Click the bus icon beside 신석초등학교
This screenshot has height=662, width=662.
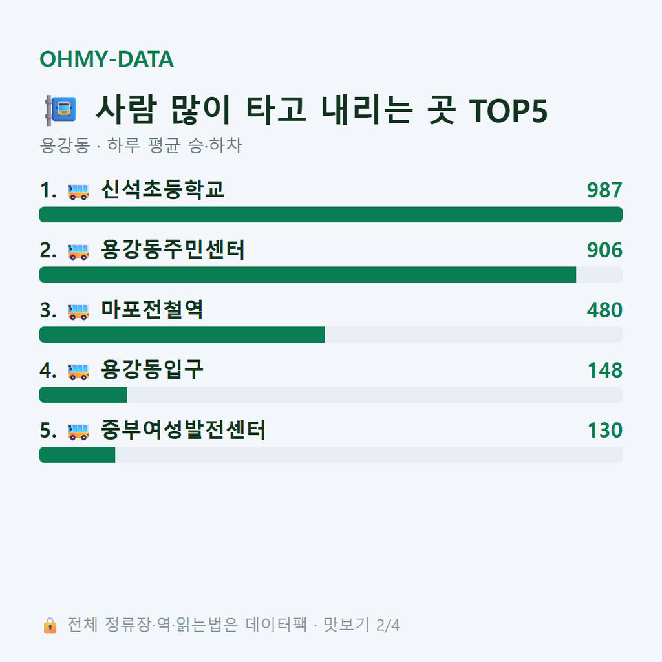[x=78, y=191]
